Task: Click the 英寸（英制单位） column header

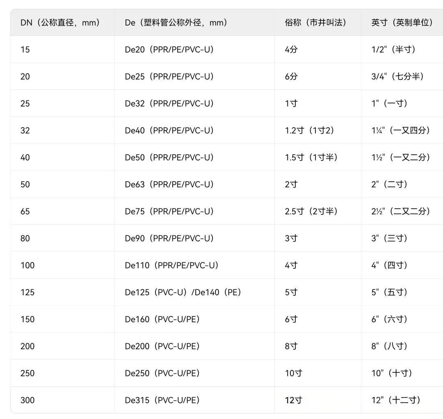Action: [402, 23]
